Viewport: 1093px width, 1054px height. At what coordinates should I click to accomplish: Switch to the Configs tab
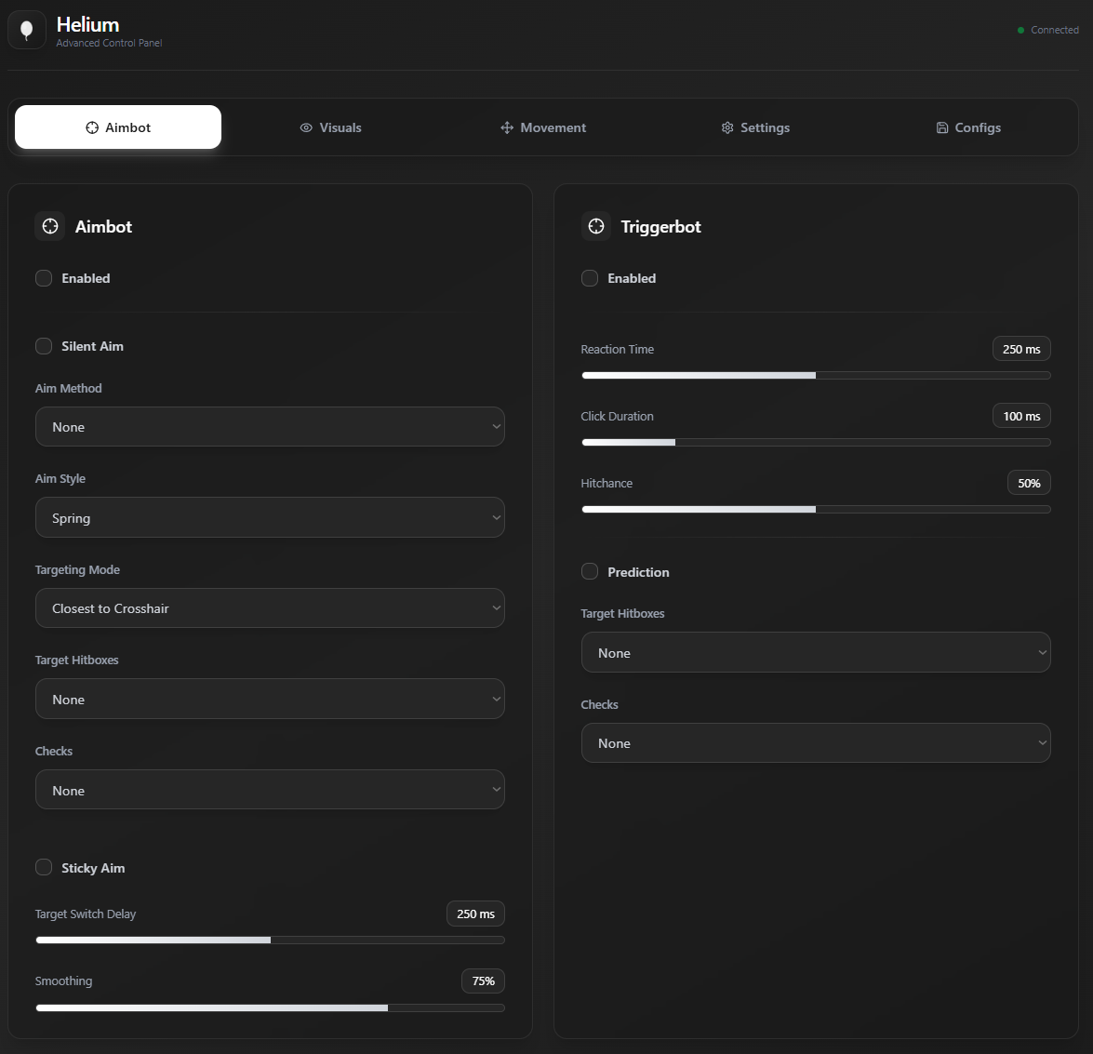[x=967, y=127]
